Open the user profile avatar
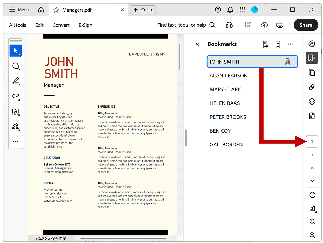Image resolution: width=323 pixels, height=243 pixels. tap(255, 10)
